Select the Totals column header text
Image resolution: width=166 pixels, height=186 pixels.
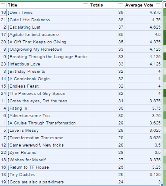(97, 5)
